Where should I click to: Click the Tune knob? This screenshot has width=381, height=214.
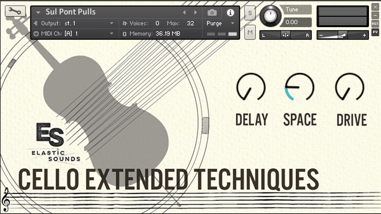pyautogui.click(x=271, y=17)
